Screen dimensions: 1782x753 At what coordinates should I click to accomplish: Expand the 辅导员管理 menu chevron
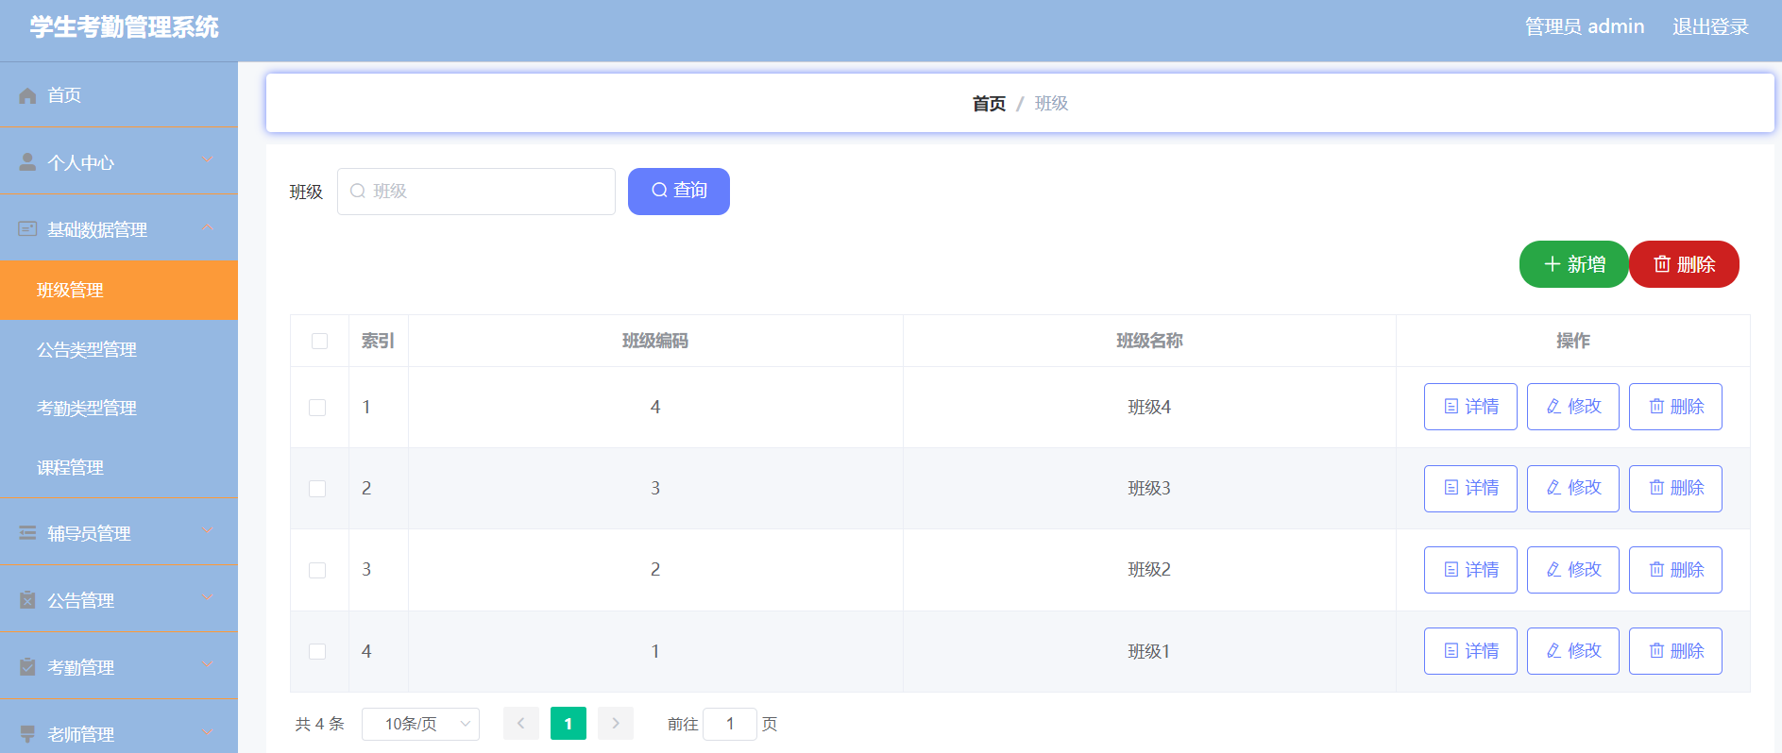(208, 531)
